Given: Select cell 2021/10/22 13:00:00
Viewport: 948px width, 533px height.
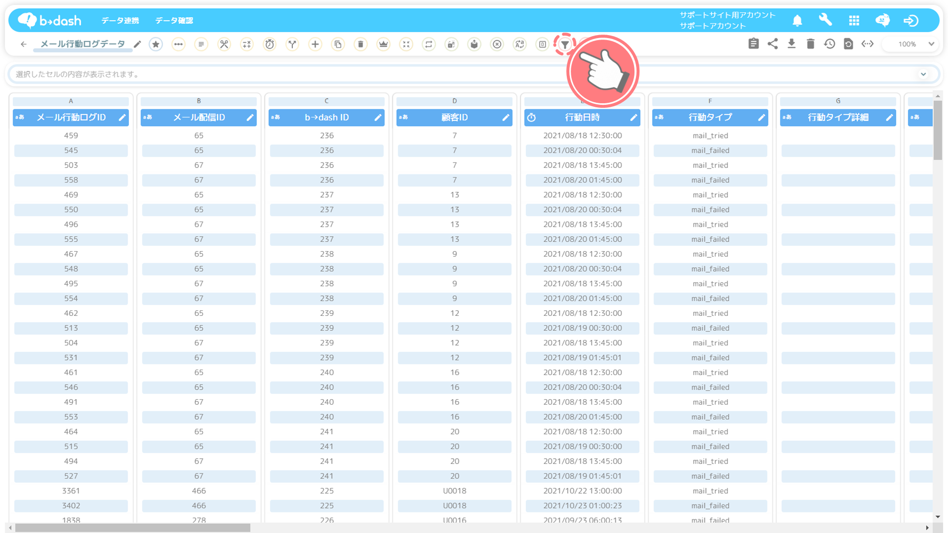Looking at the screenshot, I should click(x=582, y=491).
